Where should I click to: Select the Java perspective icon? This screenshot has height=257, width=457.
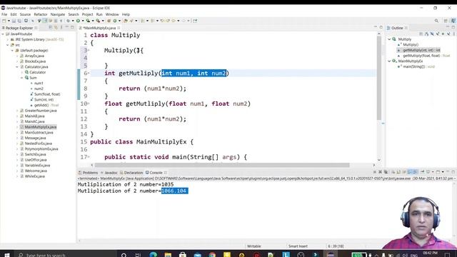(453, 21)
